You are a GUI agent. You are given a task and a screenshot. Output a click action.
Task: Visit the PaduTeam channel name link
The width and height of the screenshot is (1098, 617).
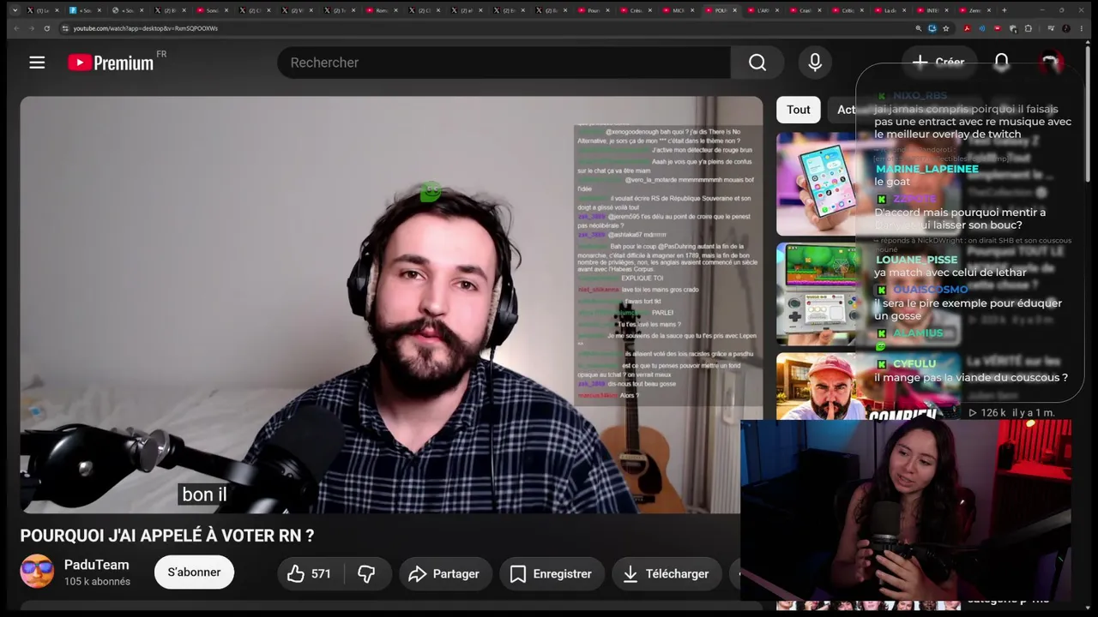96,565
